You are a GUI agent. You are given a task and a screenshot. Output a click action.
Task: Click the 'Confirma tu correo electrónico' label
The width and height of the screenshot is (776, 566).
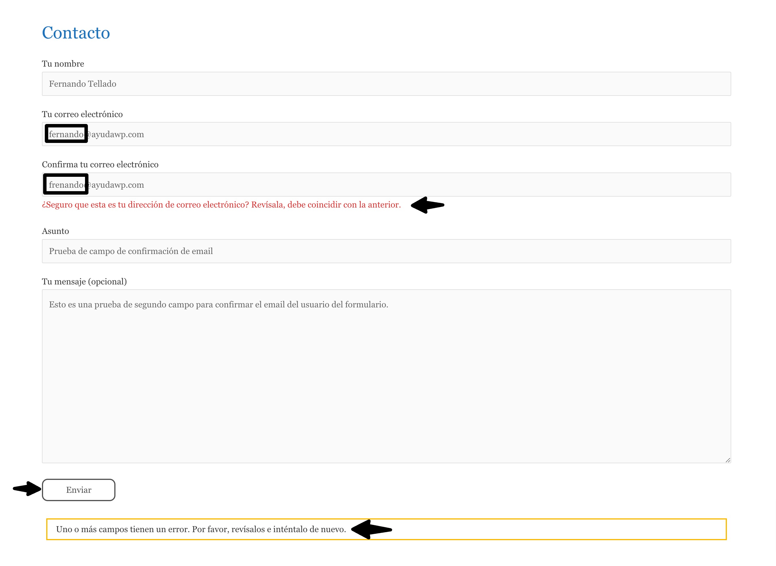click(x=100, y=164)
